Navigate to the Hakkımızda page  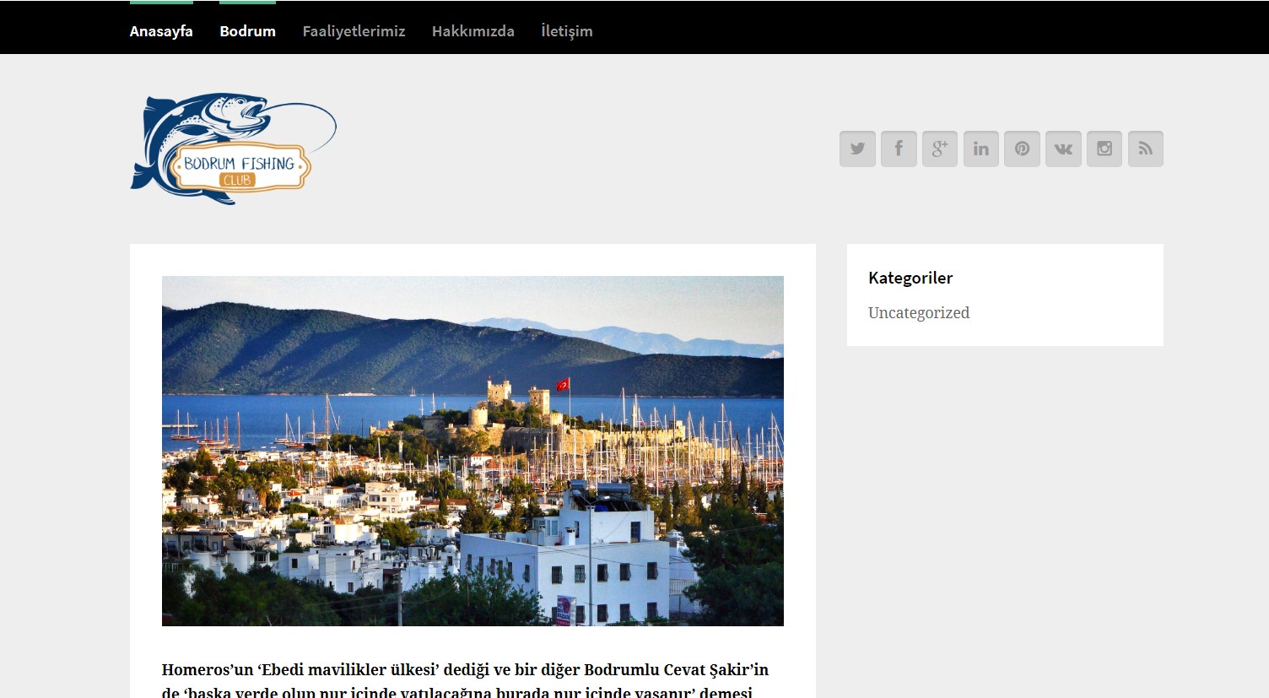(x=472, y=31)
